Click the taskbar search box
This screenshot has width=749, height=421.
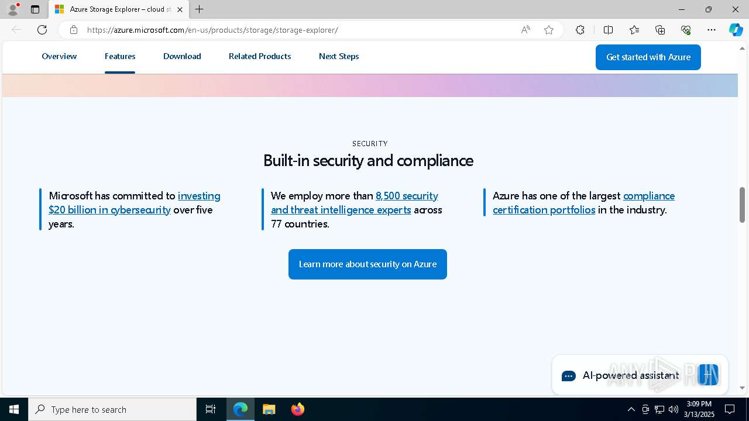pyautogui.click(x=112, y=409)
